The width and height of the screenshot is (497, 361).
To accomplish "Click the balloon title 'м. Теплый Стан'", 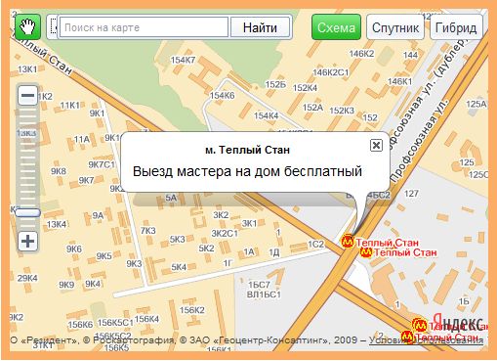I will pyautogui.click(x=247, y=150).
